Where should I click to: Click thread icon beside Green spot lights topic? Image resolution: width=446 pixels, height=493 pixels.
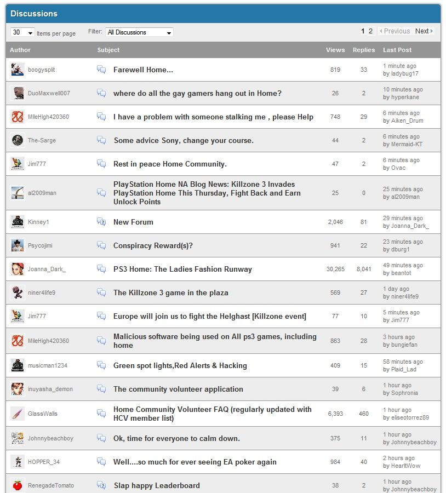[x=101, y=365]
